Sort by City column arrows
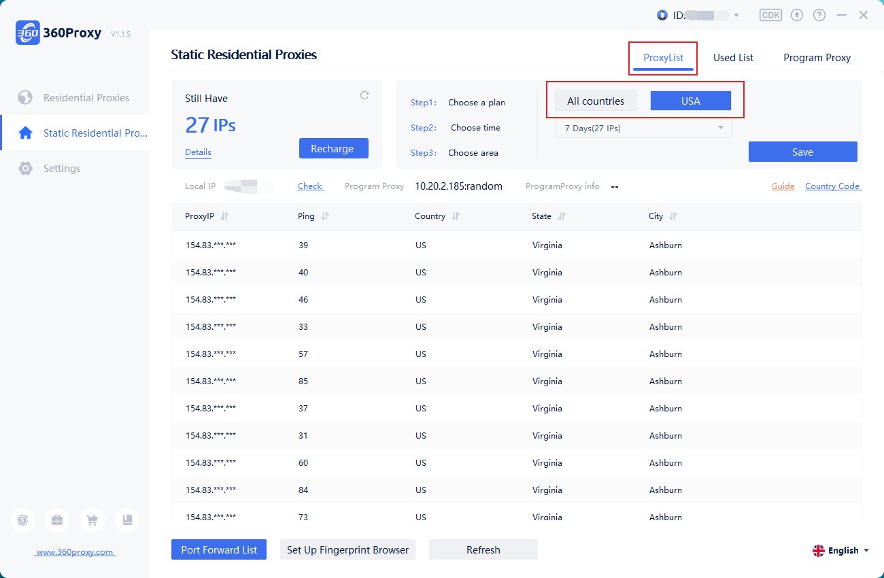Viewport: 884px width, 578px height. pyautogui.click(x=673, y=216)
